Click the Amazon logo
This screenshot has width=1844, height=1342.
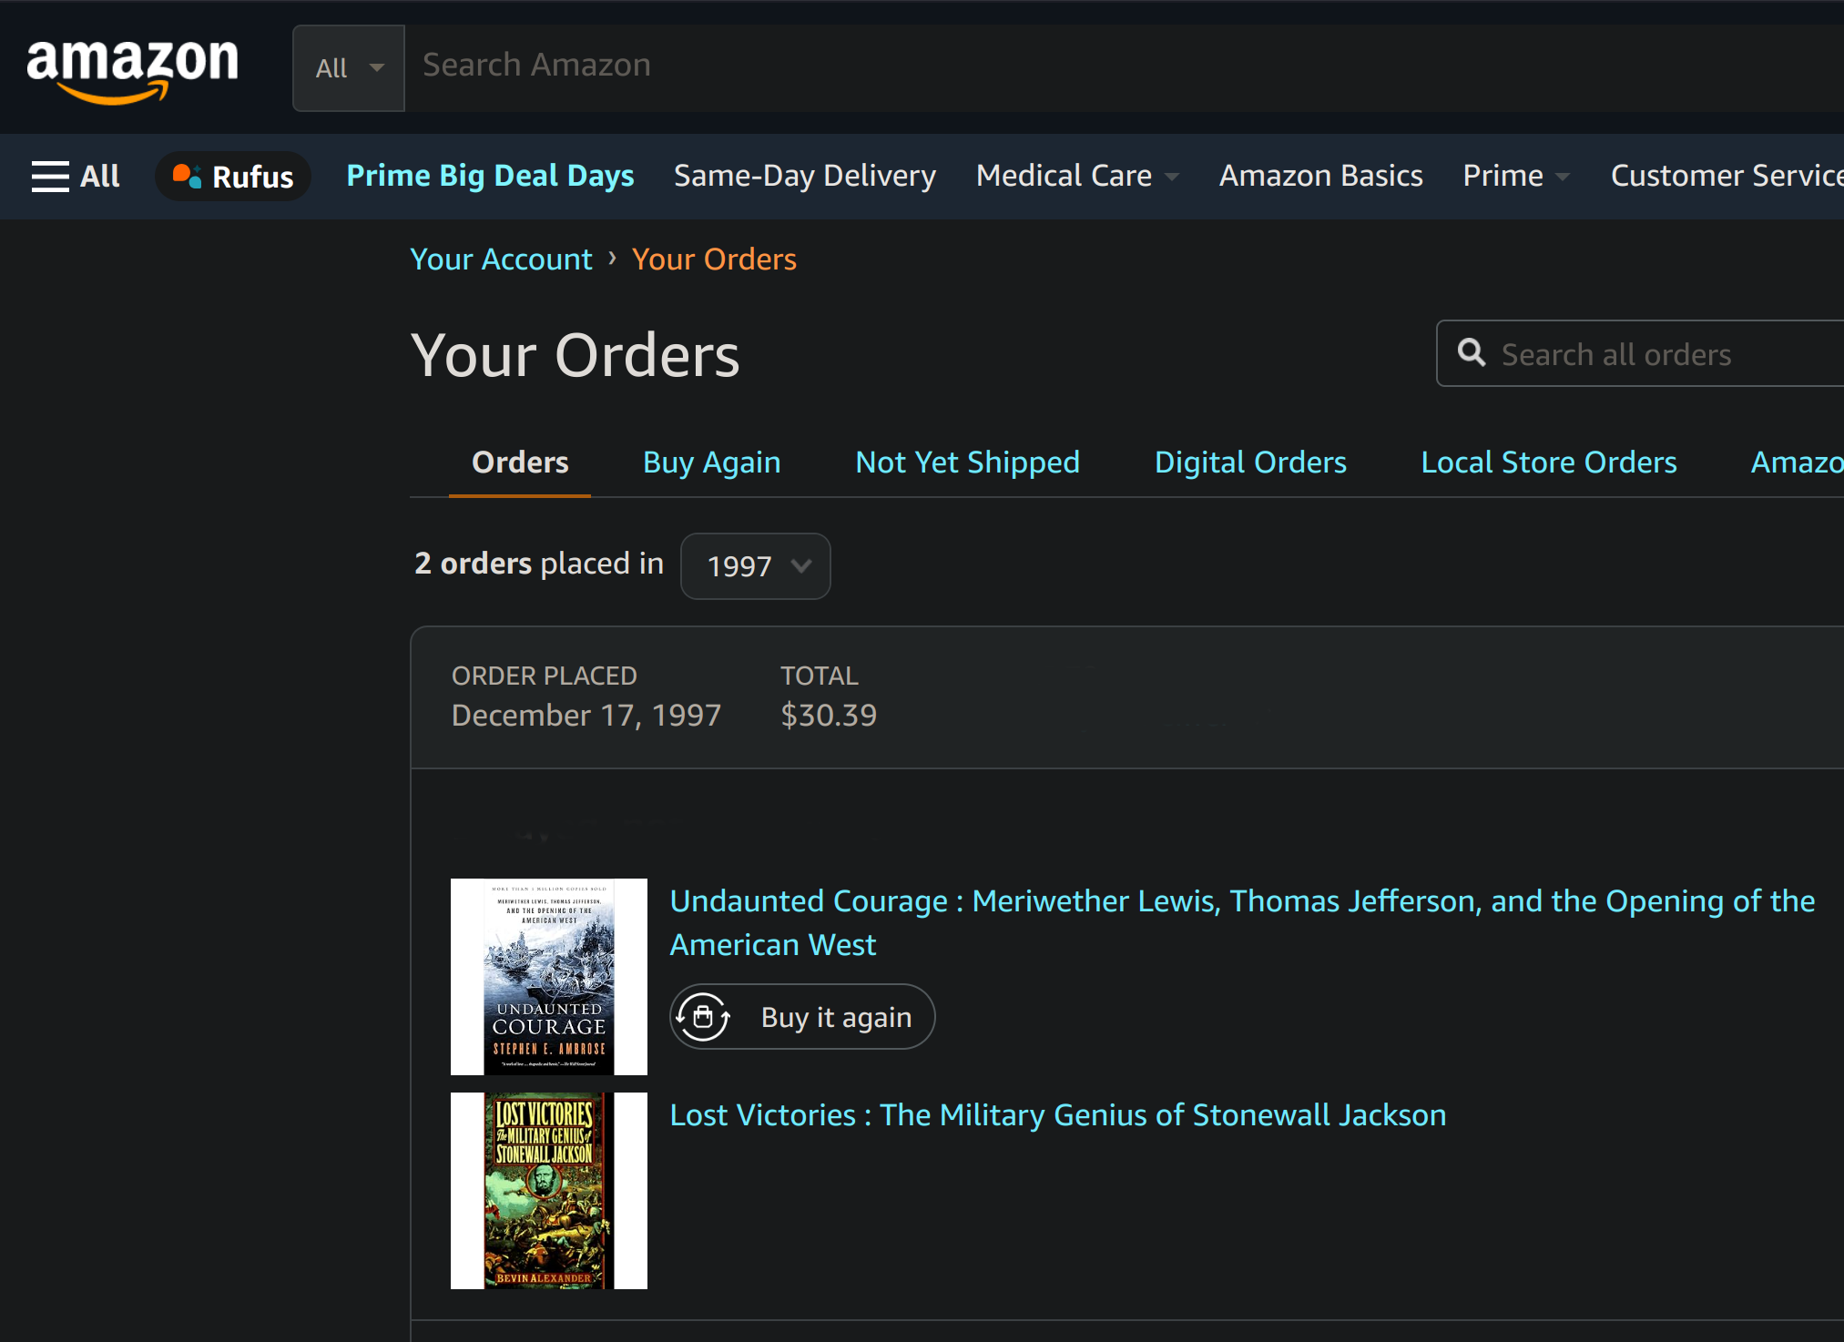pos(133,69)
